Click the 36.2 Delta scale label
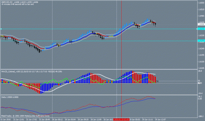Screen dimensions: 205x121 click(x=200, y=96)
